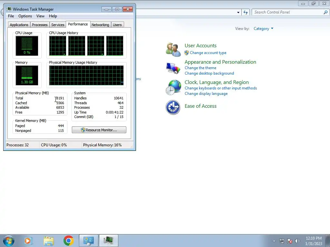330x247 pixels.
Task: Click the Paged kernel memory value 444
Action: pos(61,126)
